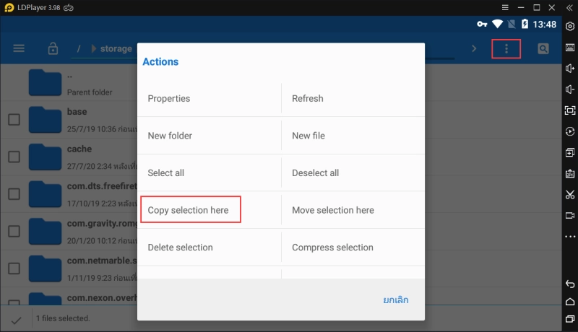Click the lock icon in the top bar
This screenshot has width=578, height=332.
53,49
